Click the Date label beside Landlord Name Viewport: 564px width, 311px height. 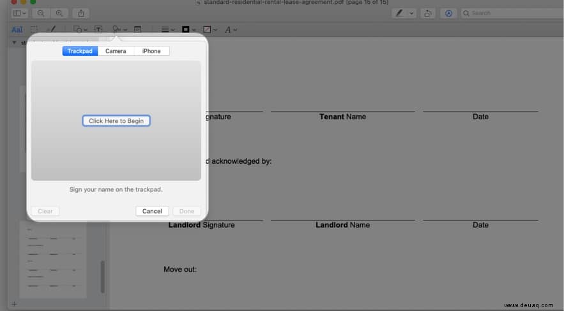pos(480,225)
